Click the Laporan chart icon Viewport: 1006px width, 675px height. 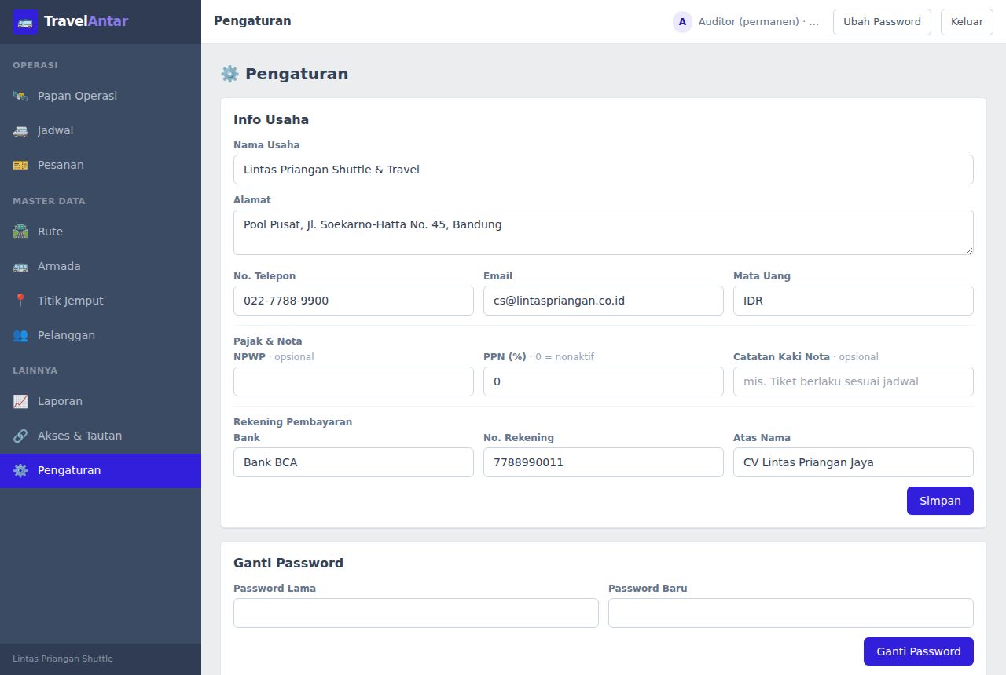(20, 401)
